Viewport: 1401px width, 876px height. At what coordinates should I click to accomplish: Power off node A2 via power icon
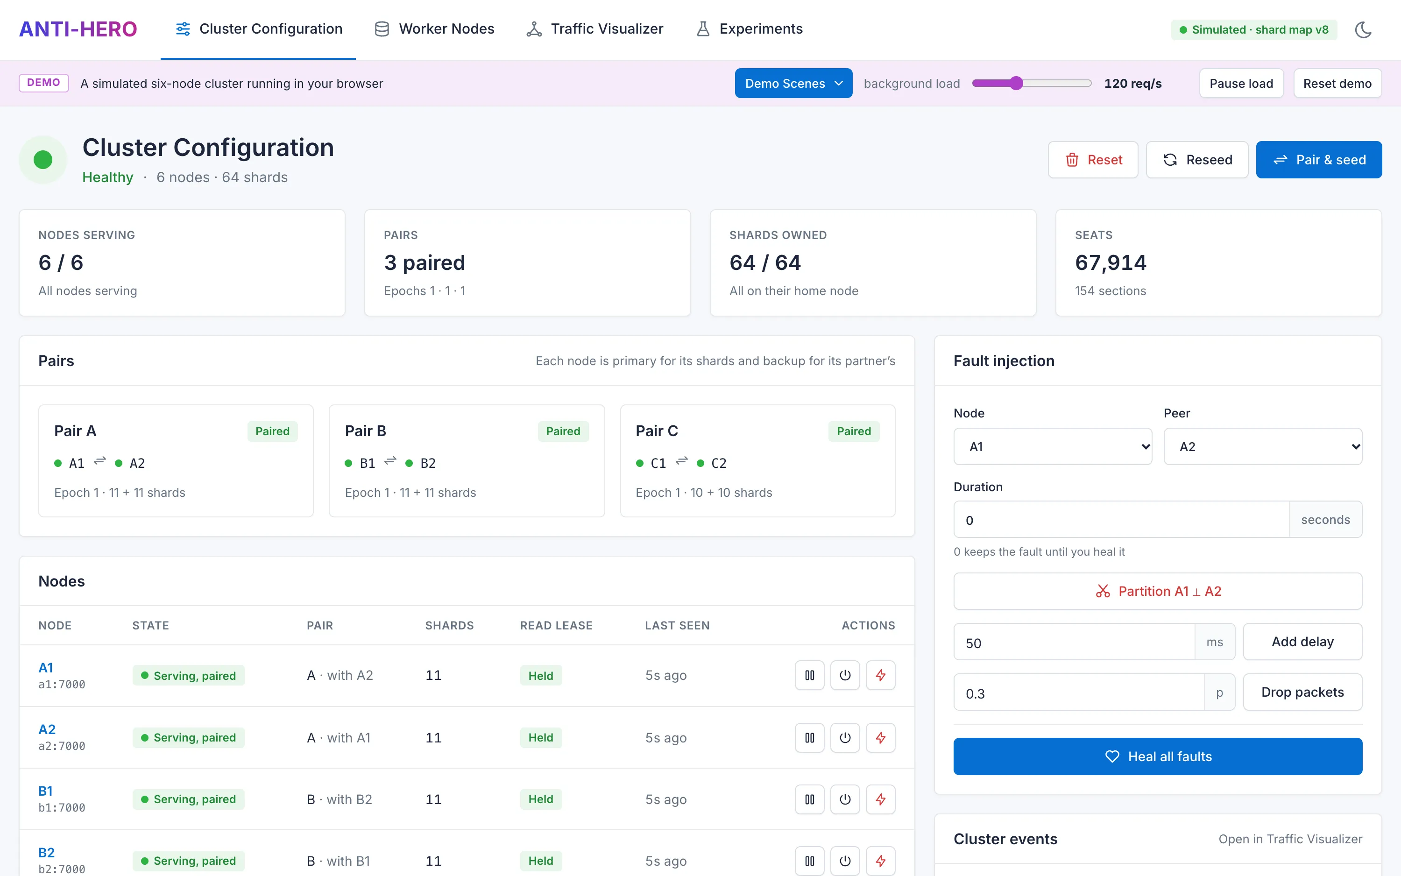[x=845, y=737]
